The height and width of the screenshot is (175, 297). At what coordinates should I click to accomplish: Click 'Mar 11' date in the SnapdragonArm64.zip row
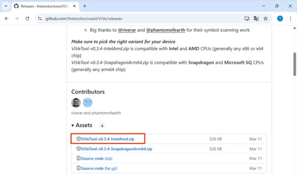point(255,149)
